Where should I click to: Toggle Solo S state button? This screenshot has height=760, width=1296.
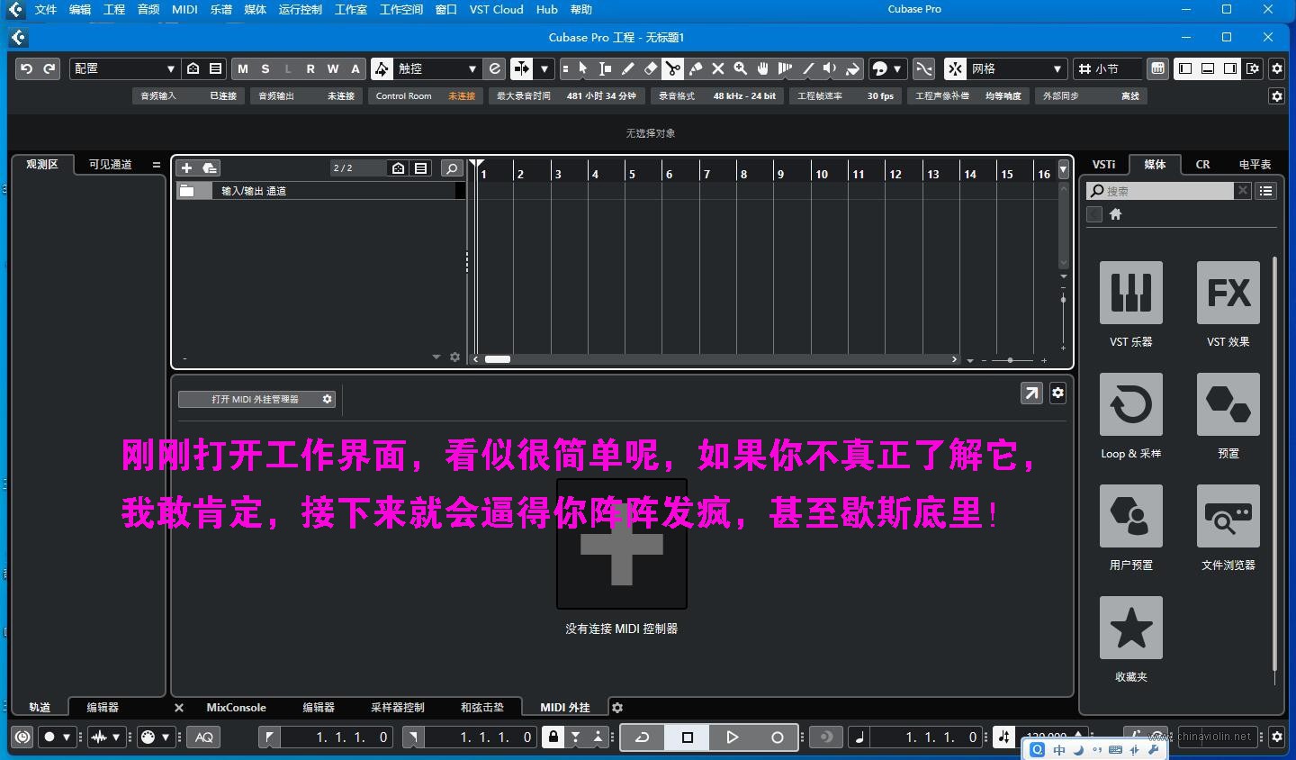coord(265,68)
